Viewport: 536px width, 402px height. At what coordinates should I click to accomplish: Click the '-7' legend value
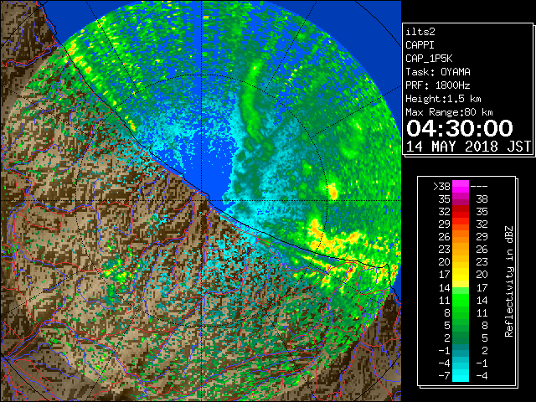[x=445, y=376]
